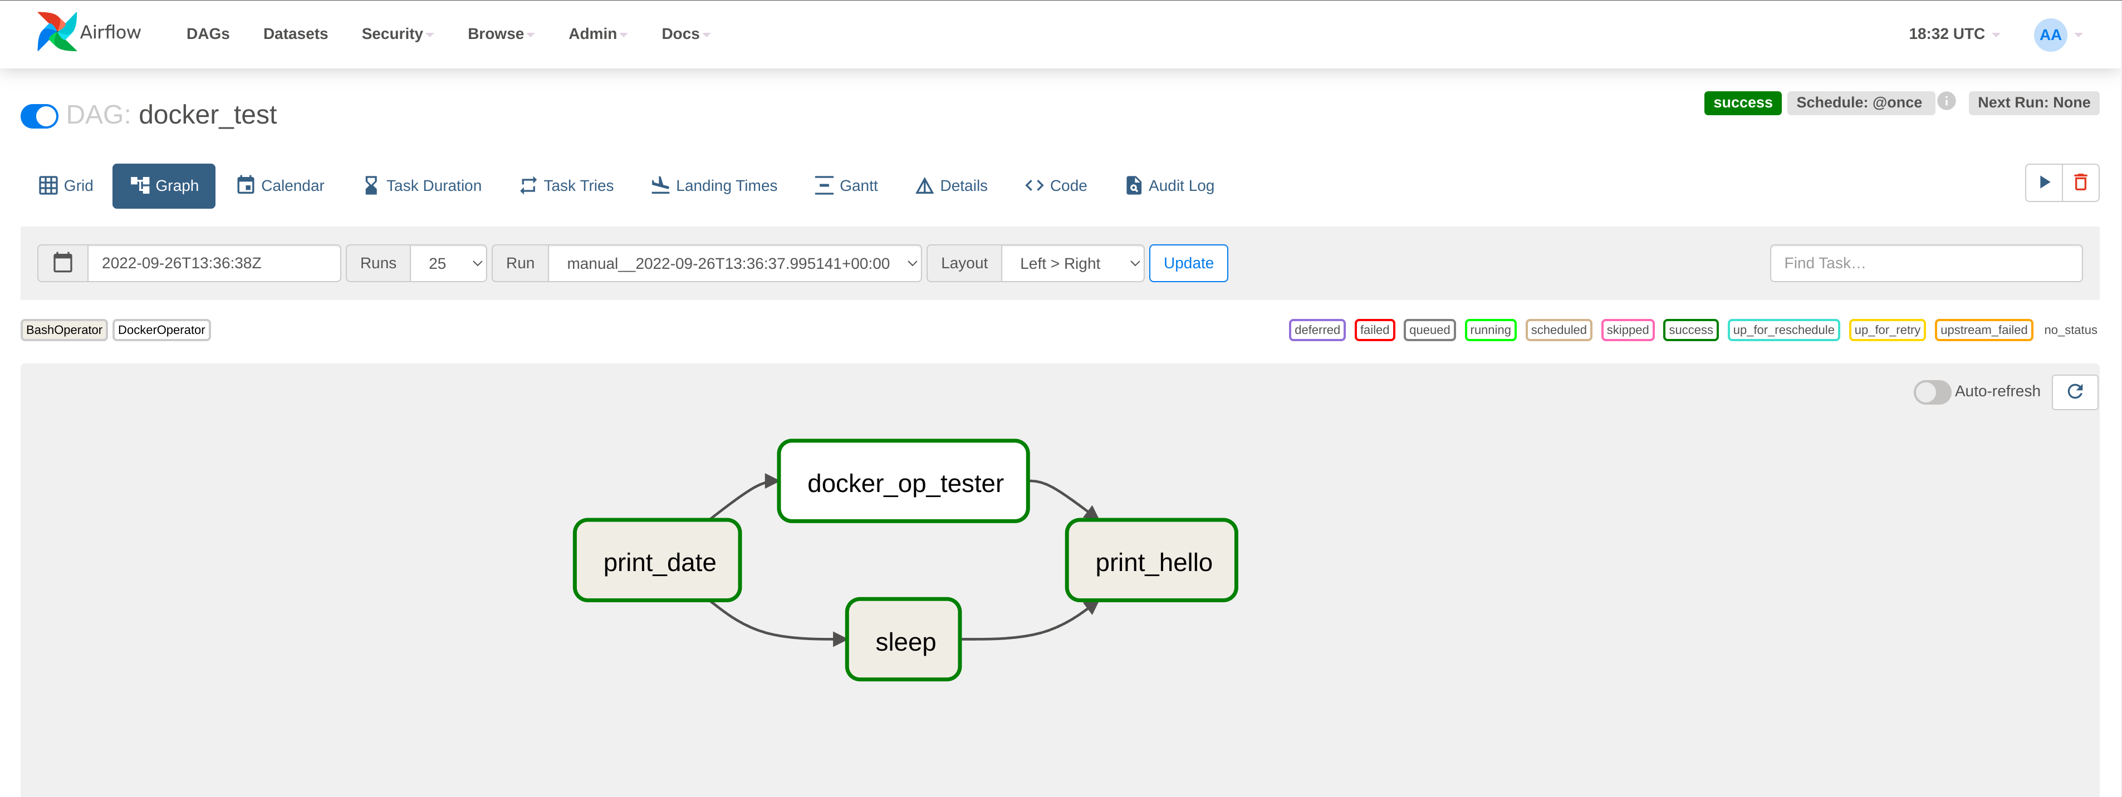Change Layout Left > Right dropdown
The height and width of the screenshot is (797, 2122).
click(1072, 263)
